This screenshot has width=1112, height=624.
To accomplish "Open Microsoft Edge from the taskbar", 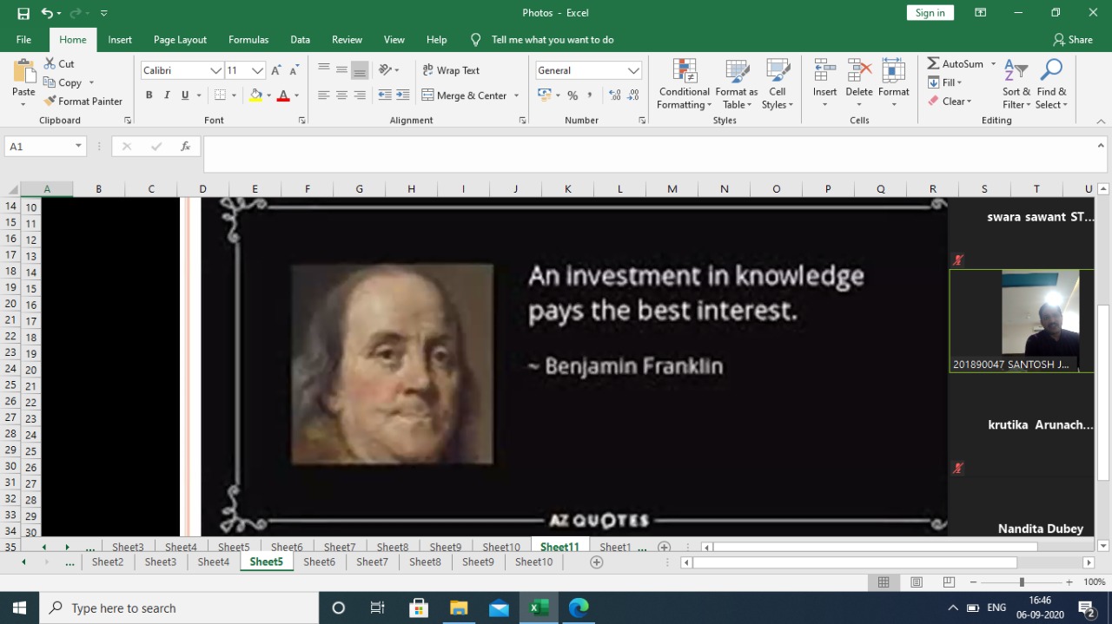I will (579, 608).
